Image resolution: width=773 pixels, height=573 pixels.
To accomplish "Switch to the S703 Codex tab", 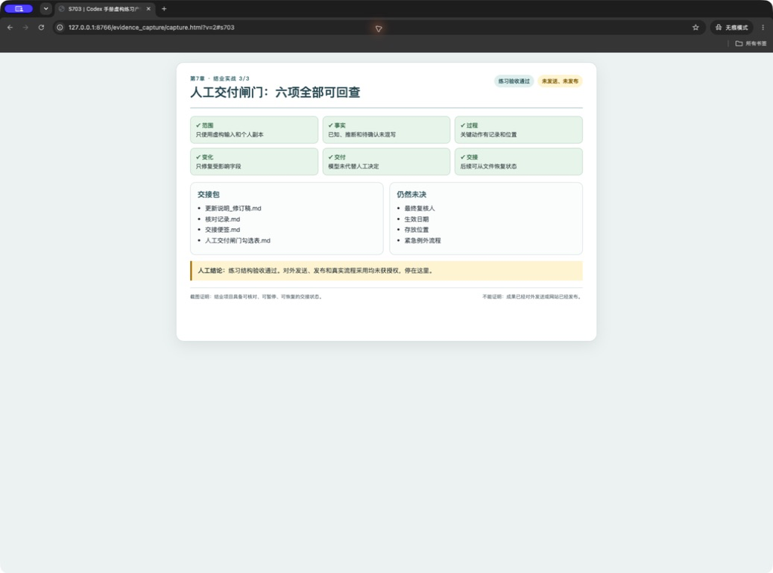I will tap(105, 9).
